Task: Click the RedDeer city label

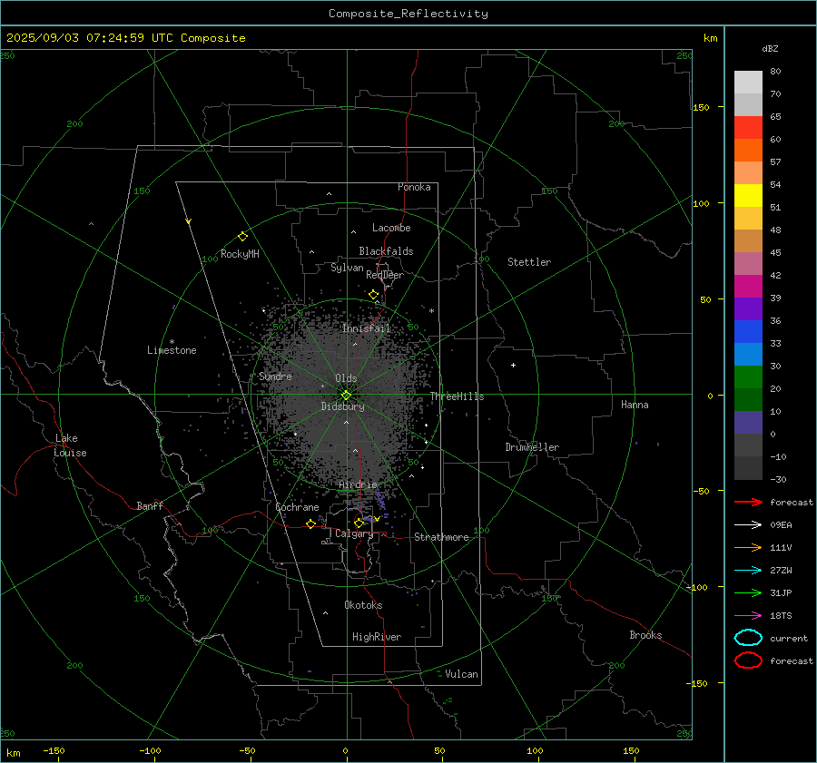Action: (385, 275)
